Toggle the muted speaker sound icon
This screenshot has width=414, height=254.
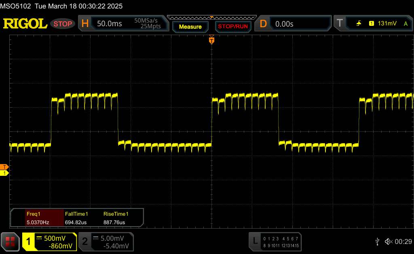pyautogui.click(x=389, y=242)
